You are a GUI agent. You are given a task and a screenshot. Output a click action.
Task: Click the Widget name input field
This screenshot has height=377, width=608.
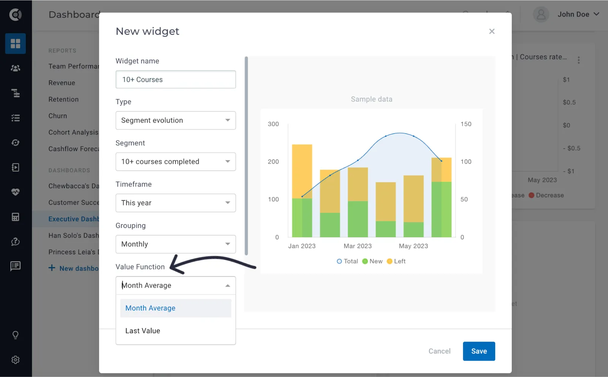tap(176, 79)
